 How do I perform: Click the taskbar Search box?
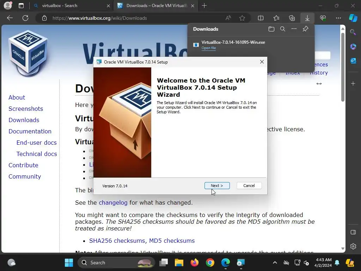116,263
